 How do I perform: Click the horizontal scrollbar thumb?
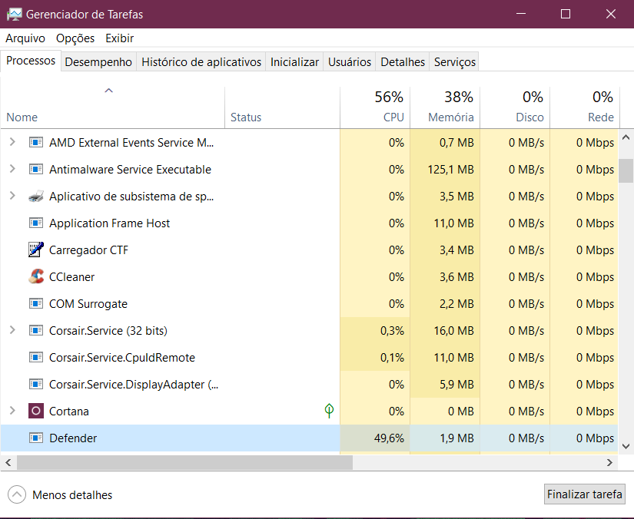[184, 462]
